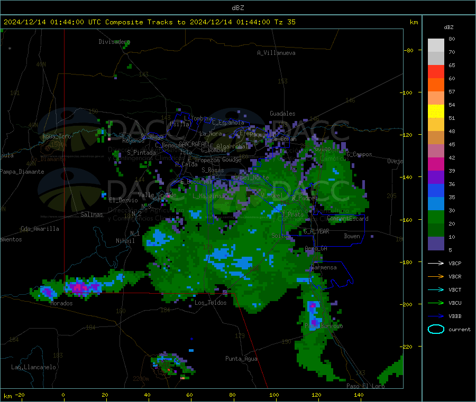Click the 'Morados' place label
Viewport: 476px width, 402px height.
pyautogui.click(x=61, y=303)
